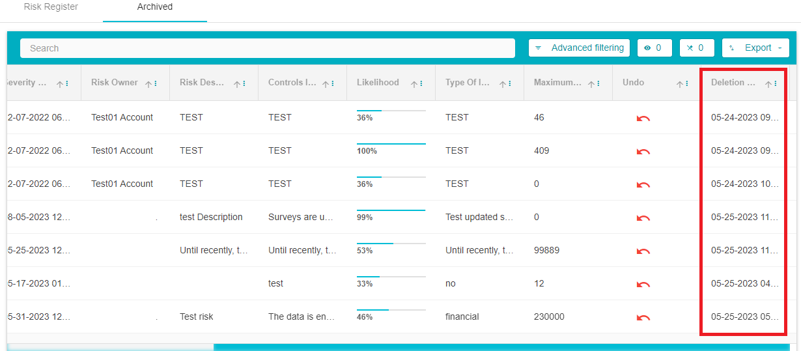The image size is (801, 351).
Task: Open Controls column three-dot menu
Action: click(x=333, y=84)
